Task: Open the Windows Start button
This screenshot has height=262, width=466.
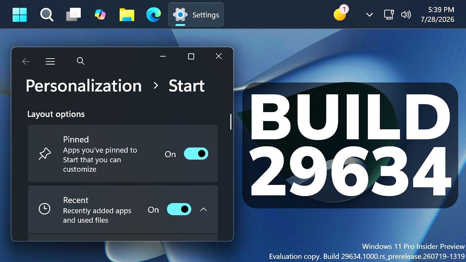Action: click(x=20, y=15)
